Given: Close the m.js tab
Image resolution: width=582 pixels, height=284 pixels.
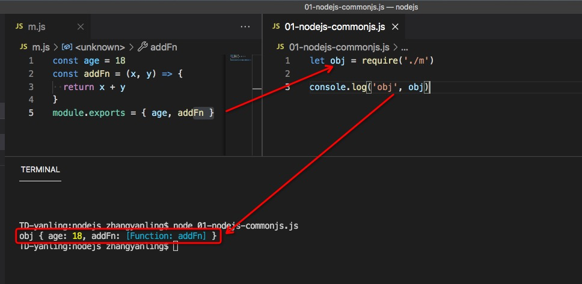Looking at the screenshot, I should 80,26.
